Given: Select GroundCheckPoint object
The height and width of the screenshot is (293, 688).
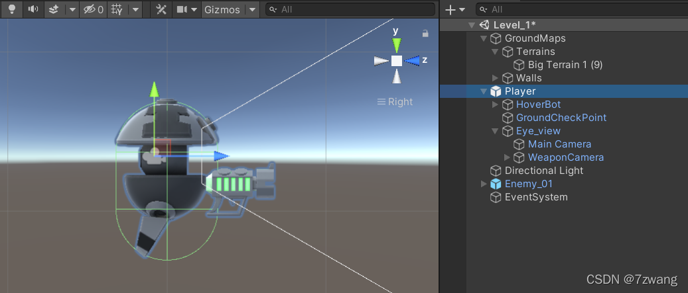Looking at the screenshot, I should [561, 118].
